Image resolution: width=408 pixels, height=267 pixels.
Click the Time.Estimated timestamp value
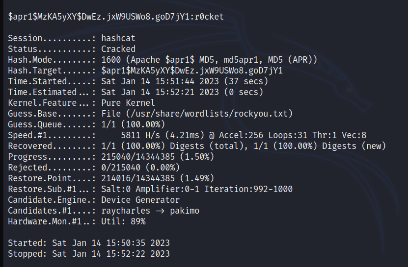182,93
